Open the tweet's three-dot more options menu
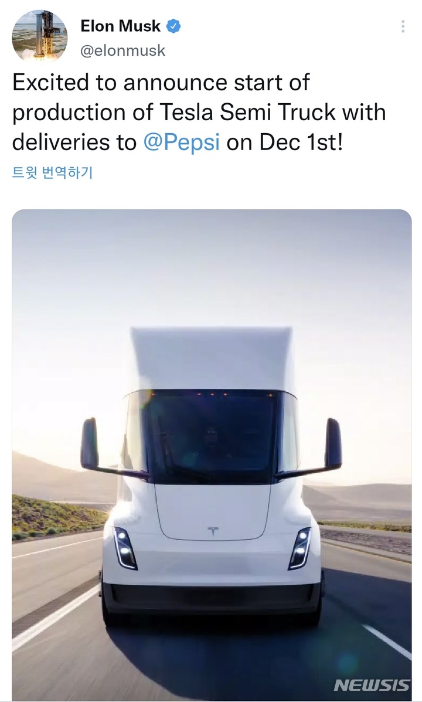This screenshot has height=702, width=422. (x=403, y=26)
